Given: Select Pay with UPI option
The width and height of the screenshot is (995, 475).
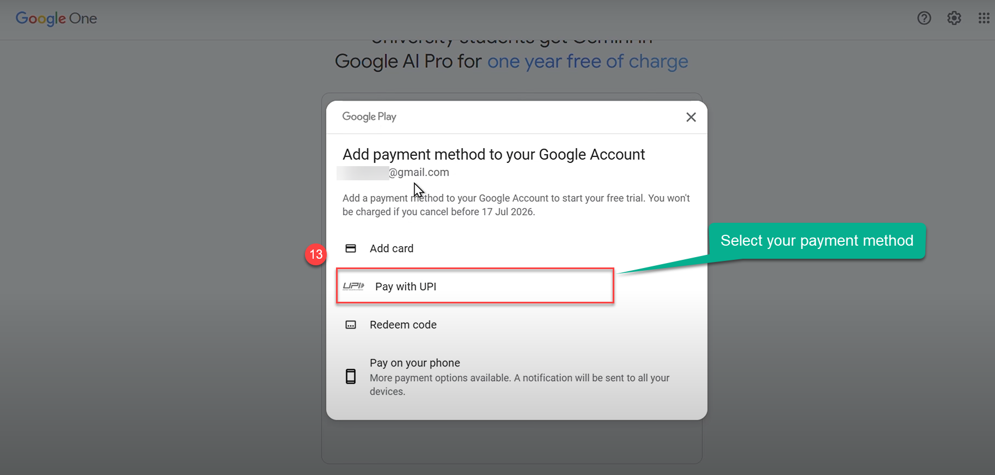Looking at the screenshot, I should click(x=475, y=286).
